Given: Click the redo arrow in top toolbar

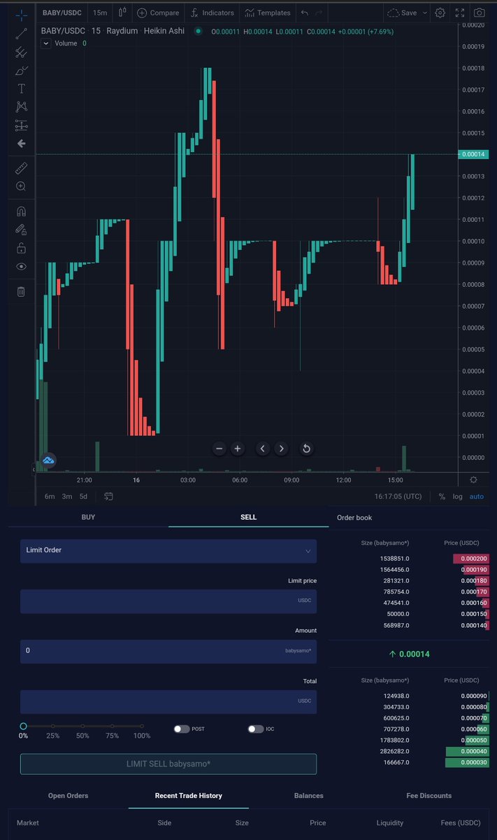Looking at the screenshot, I should 319,13.
